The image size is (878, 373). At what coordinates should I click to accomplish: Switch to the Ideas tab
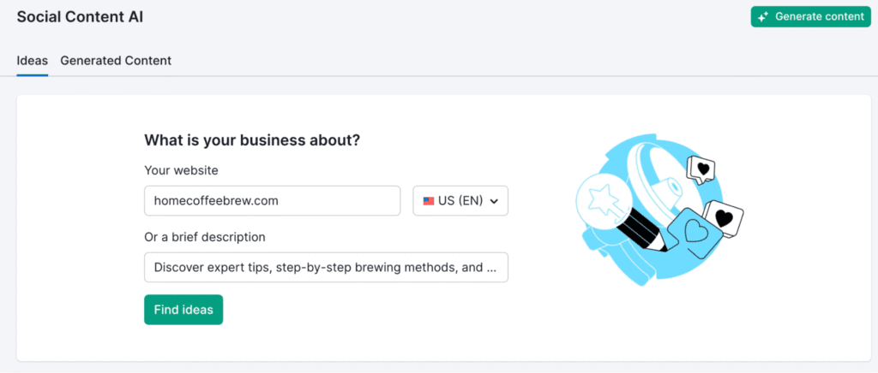click(x=33, y=61)
